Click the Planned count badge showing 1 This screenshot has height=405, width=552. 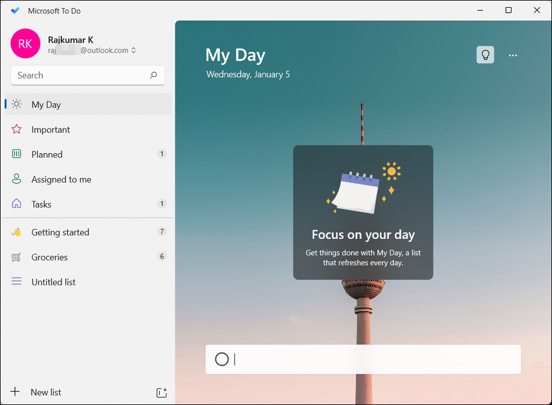pos(161,154)
